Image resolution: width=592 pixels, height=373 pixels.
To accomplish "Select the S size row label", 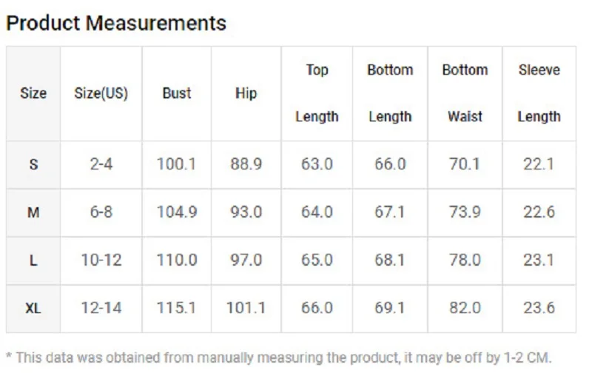I will (x=33, y=164).
